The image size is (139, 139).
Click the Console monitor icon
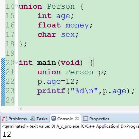click(x=53, y=119)
